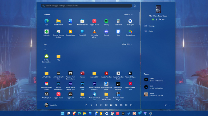Launch AMD Install Manager
The image size is (208, 116).
tap(118, 86)
